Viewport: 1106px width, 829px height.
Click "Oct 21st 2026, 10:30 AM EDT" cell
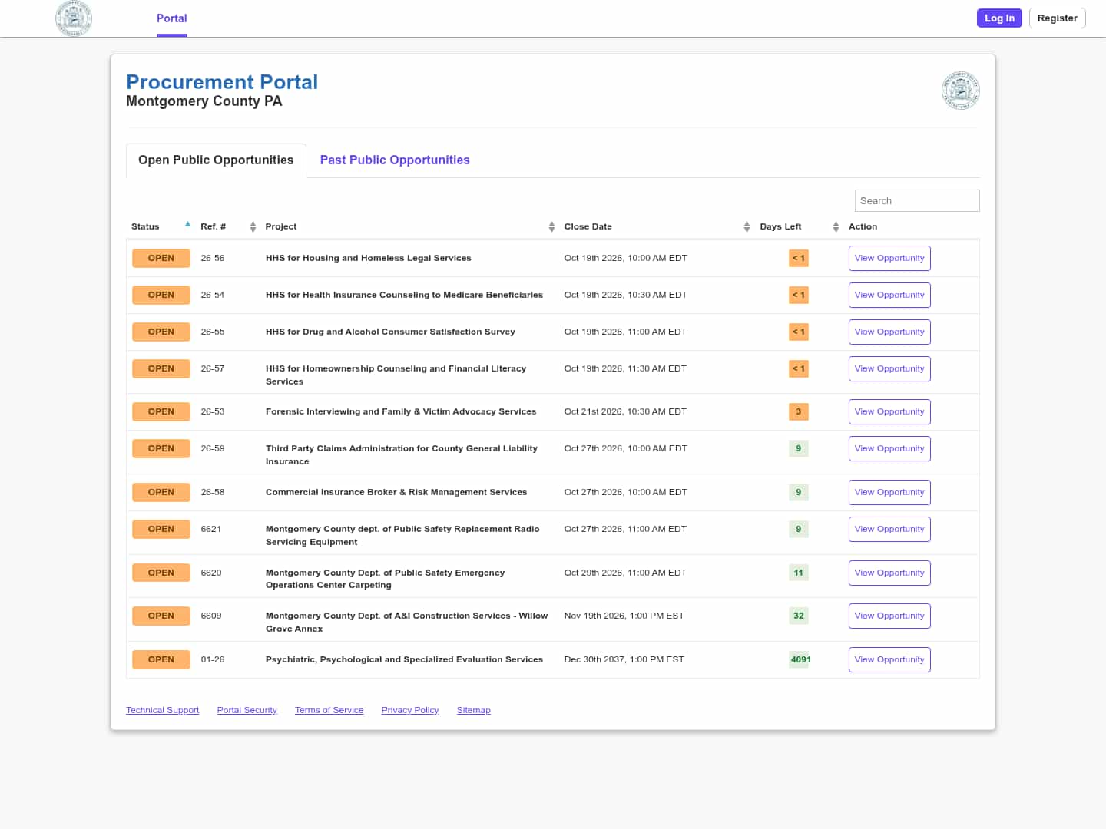(x=625, y=412)
